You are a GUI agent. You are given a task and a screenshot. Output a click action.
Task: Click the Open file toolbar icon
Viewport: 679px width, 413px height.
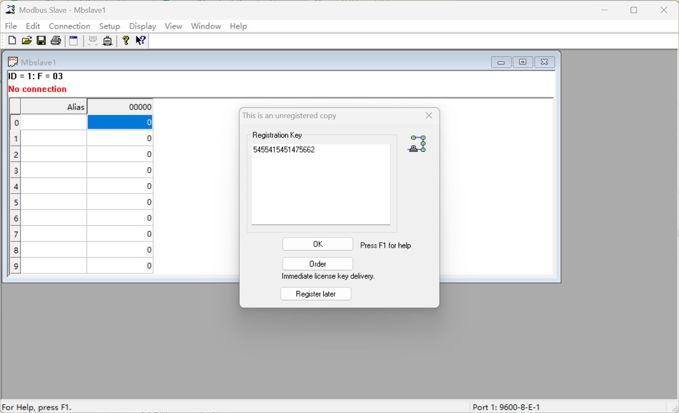tap(27, 40)
